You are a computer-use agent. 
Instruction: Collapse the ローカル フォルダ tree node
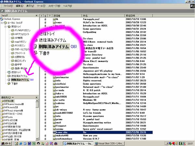(x=2, y=23)
